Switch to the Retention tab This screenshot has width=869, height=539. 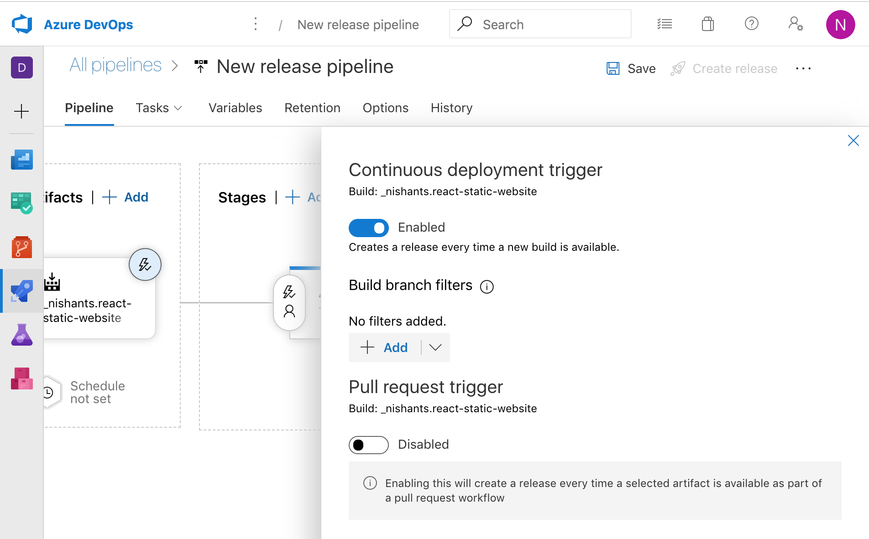pos(313,108)
